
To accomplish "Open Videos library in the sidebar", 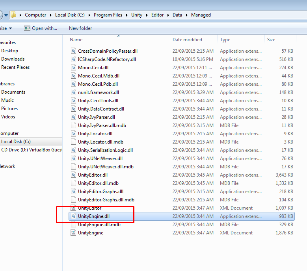I will (x=8, y=117).
